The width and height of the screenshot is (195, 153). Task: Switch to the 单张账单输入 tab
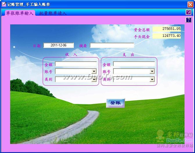pos(20,13)
